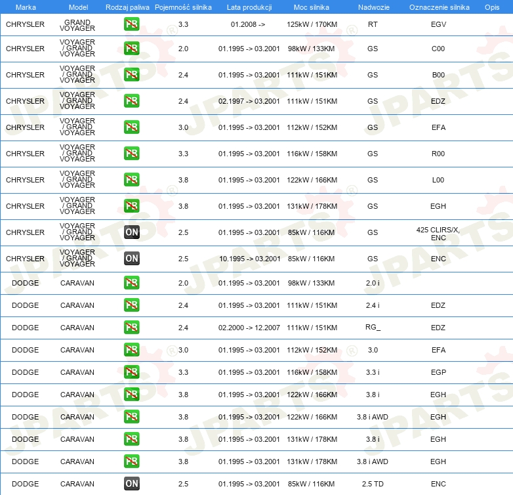Image resolution: width=513 pixels, height=495 pixels.
Task: Click the Marka column header
Action: tap(26, 7)
